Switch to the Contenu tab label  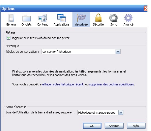pos(43,24)
